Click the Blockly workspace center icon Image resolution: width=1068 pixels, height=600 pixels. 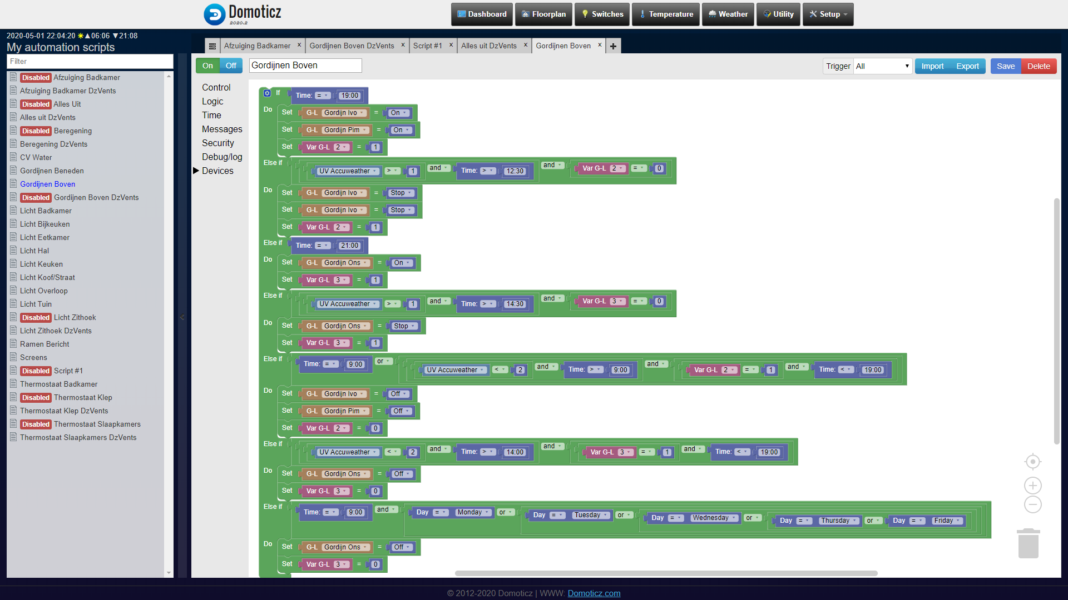[x=1032, y=462]
